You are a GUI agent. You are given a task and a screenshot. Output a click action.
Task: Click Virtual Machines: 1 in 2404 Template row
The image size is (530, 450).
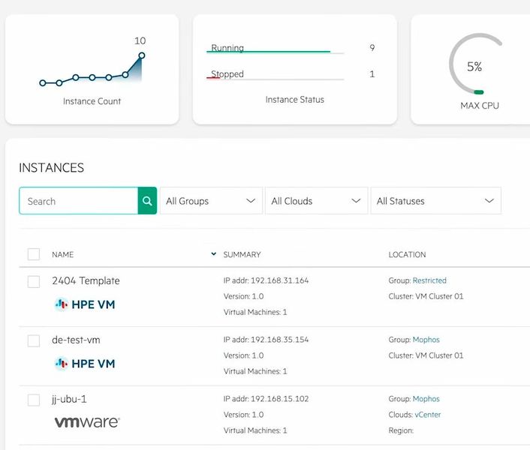[x=255, y=312]
